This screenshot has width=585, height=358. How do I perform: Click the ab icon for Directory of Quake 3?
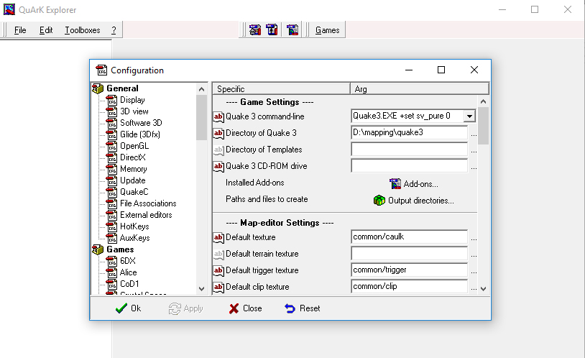tap(218, 133)
